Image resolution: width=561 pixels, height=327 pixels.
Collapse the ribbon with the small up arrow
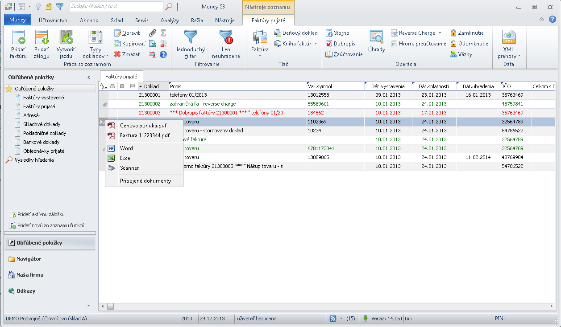pos(541,19)
